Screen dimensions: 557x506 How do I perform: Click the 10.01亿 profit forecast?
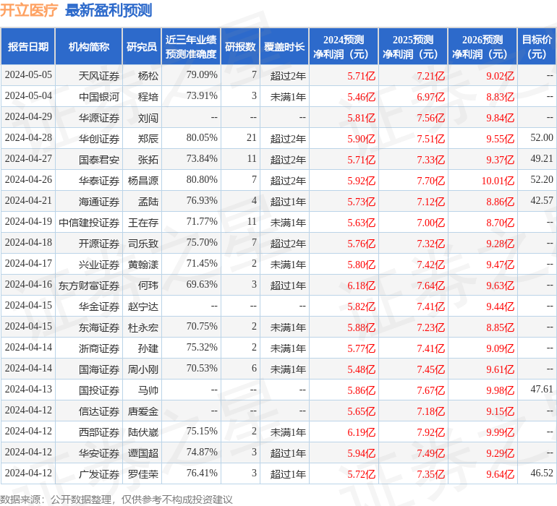click(x=498, y=181)
